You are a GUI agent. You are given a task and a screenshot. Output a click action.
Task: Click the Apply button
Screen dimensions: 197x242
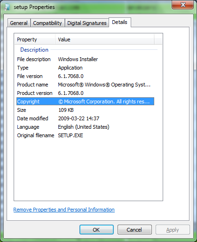(x=173, y=230)
